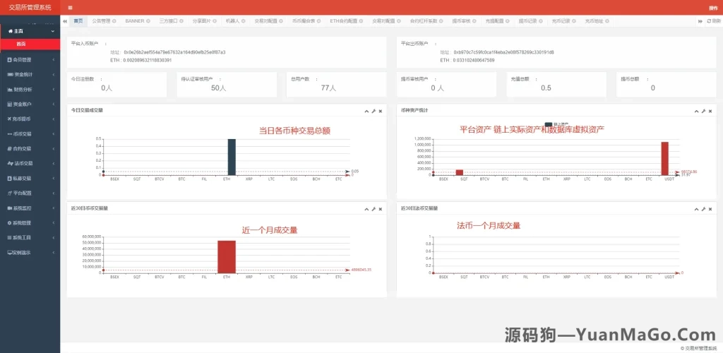Click the 系统工具 list icon
The image size is (723, 353).
pos(10,237)
